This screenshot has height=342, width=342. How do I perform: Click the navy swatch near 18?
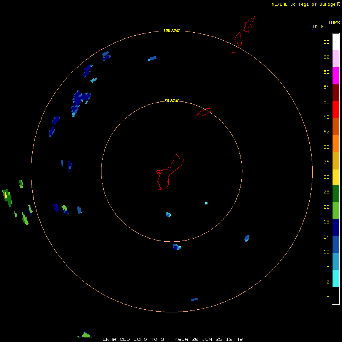(336, 228)
